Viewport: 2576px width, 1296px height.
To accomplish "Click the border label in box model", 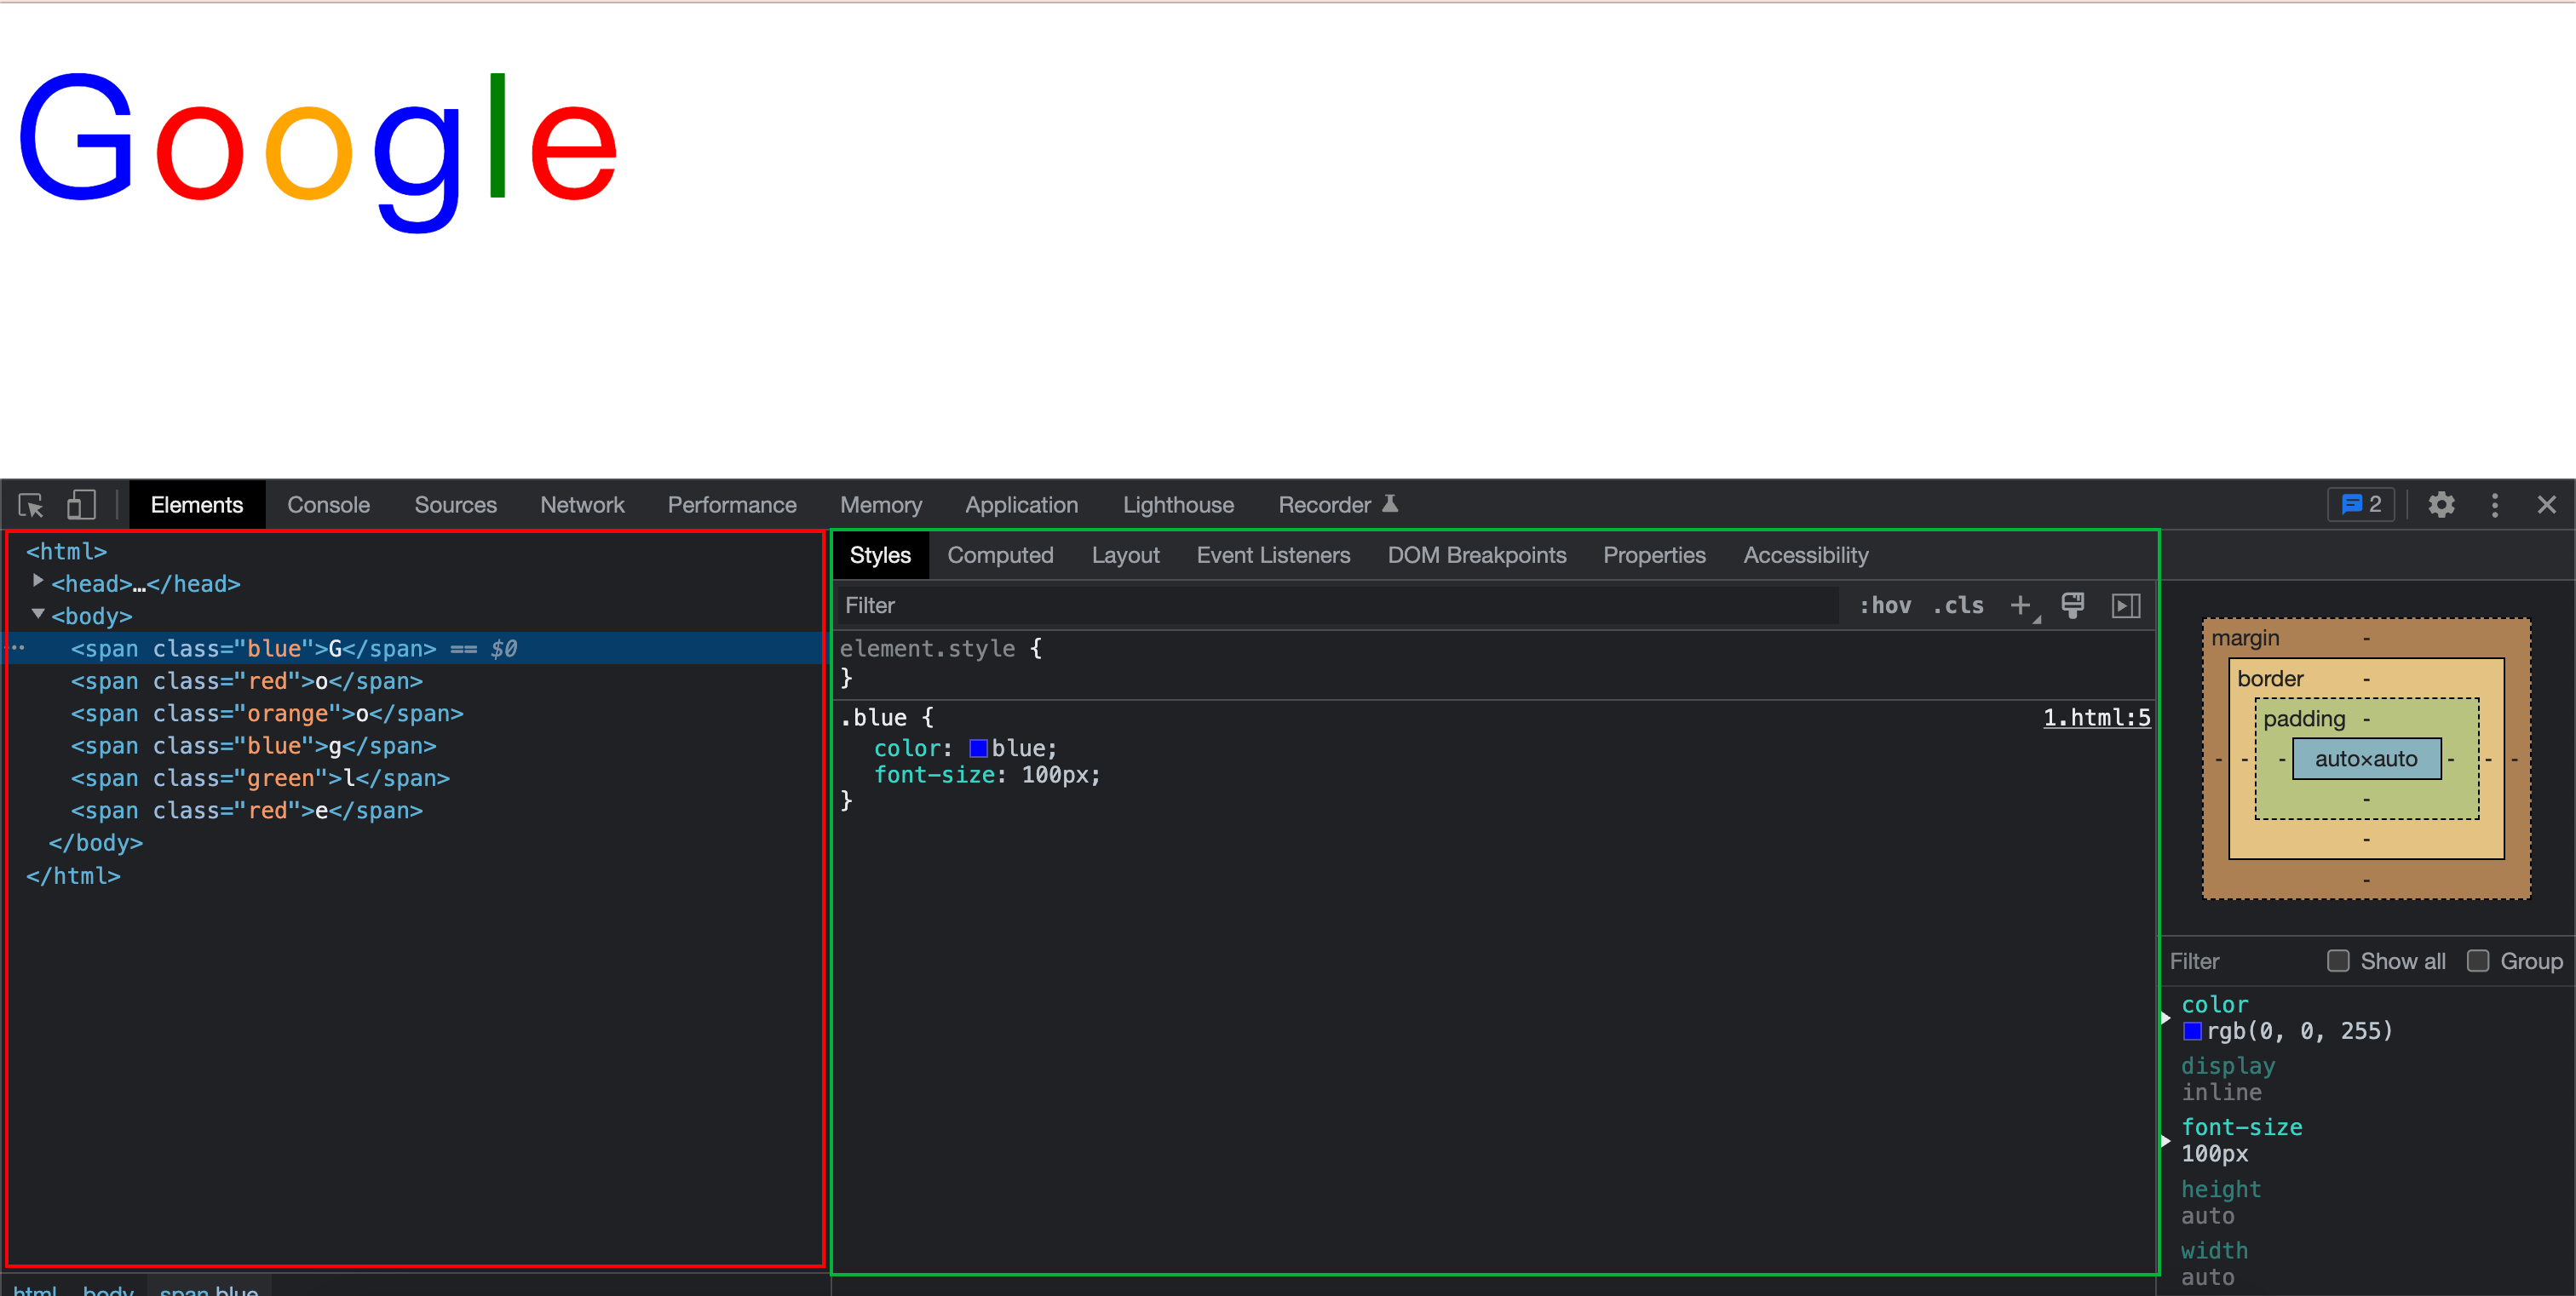I will 2270,679.
